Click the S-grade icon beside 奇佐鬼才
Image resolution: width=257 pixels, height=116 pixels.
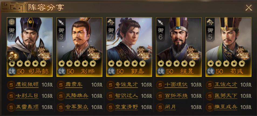111,85
